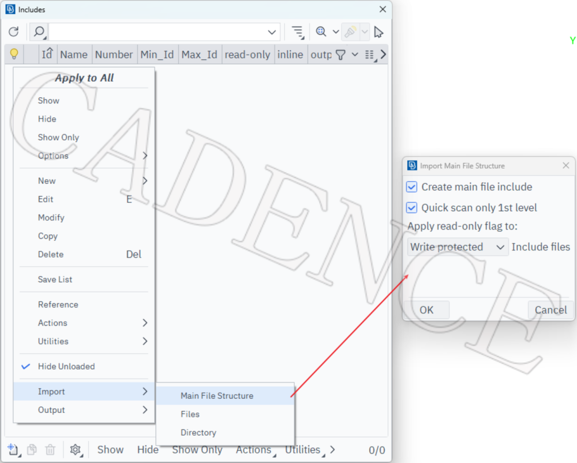This screenshot has width=577, height=463.
Task: Close the Includes window
Action: click(383, 9)
